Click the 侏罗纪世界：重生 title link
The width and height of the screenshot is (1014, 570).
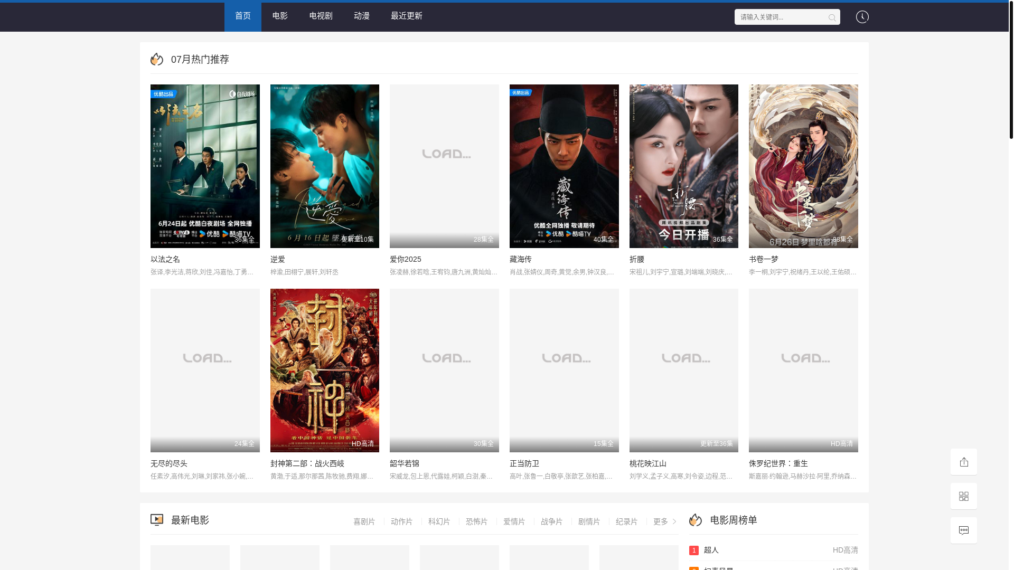click(778, 463)
